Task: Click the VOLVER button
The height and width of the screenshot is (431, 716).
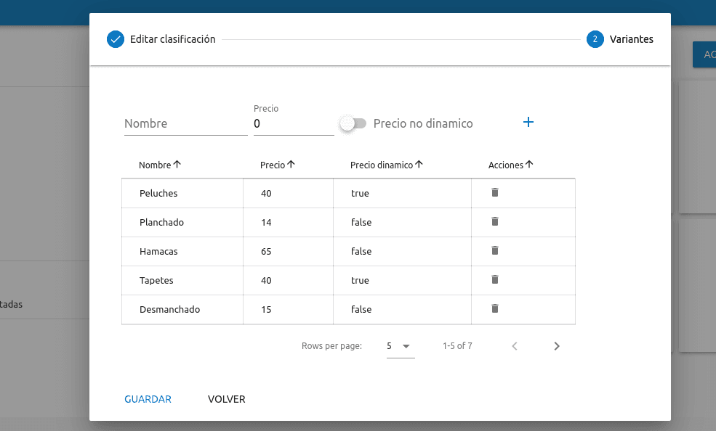Action: 227,399
